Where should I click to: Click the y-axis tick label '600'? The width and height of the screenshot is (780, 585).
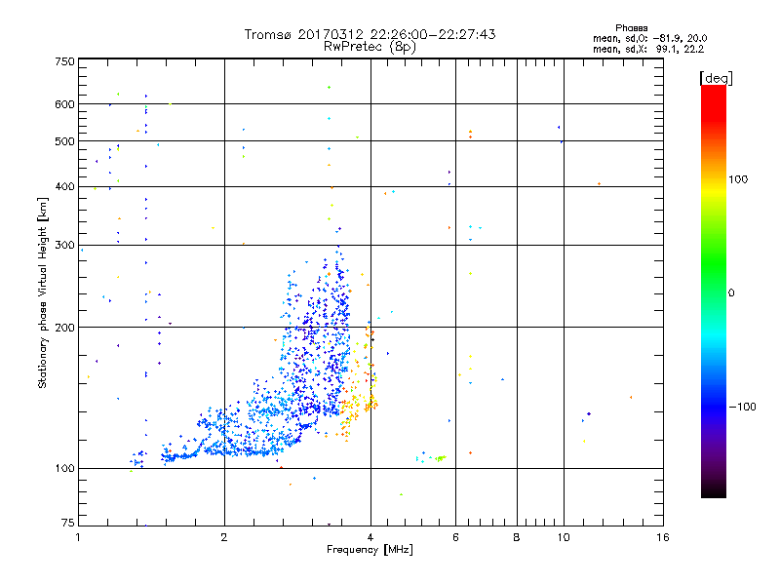click(64, 104)
